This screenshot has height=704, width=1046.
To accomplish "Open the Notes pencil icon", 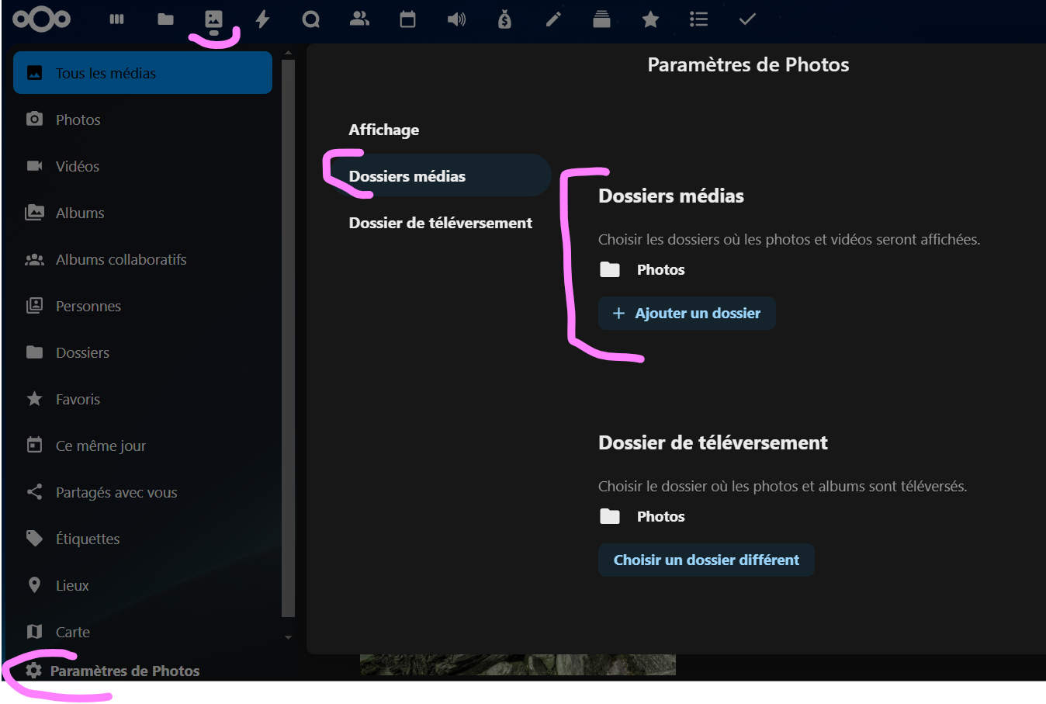I will (x=553, y=19).
